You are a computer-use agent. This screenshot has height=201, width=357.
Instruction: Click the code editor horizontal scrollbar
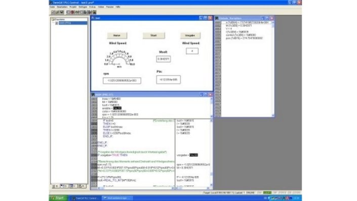(136, 188)
